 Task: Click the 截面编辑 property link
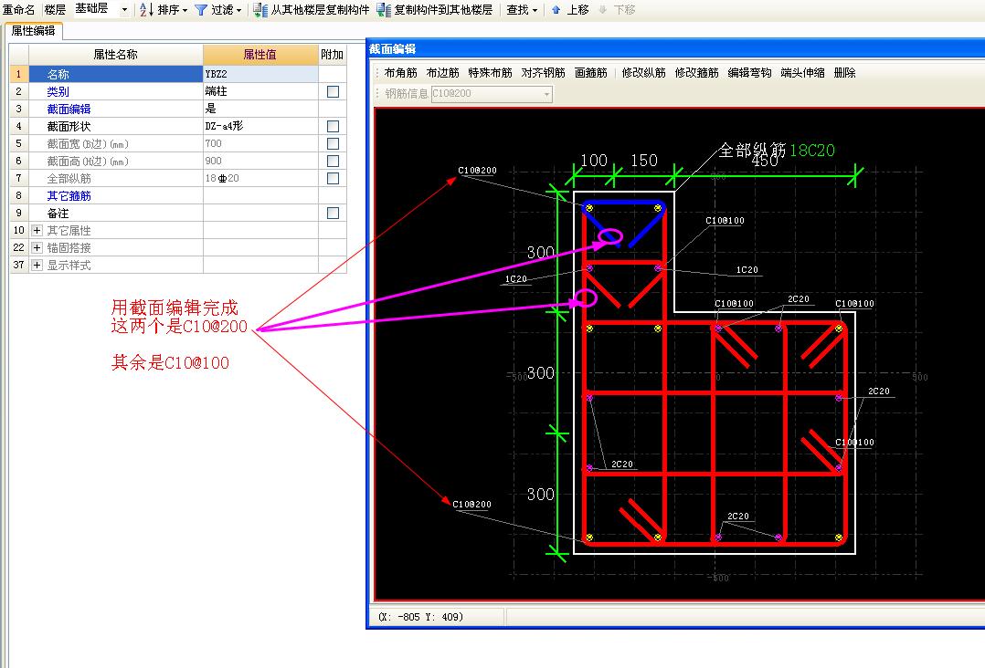(69, 110)
